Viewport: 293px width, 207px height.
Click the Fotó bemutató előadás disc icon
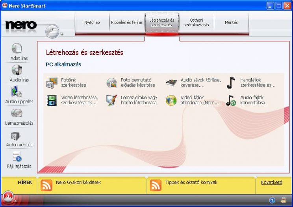tap(111, 83)
